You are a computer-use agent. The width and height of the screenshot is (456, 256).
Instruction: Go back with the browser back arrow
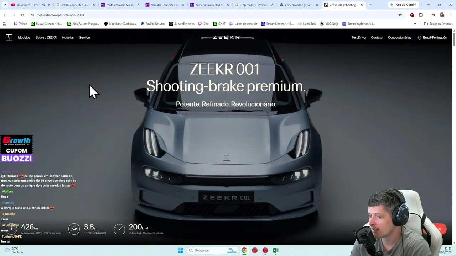click(5, 15)
